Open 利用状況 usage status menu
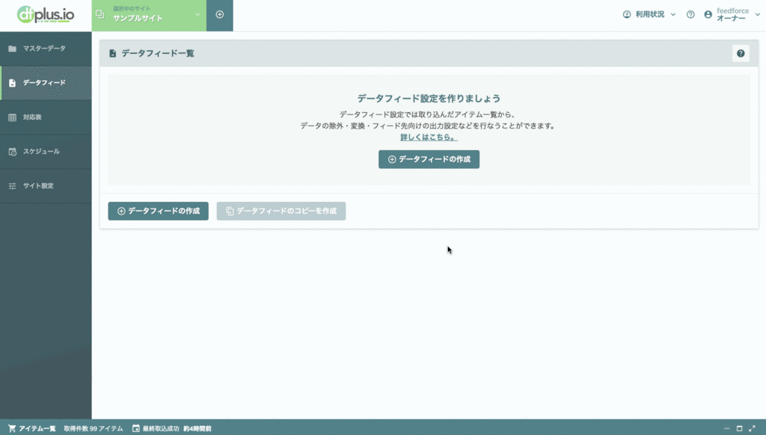 (649, 15)
